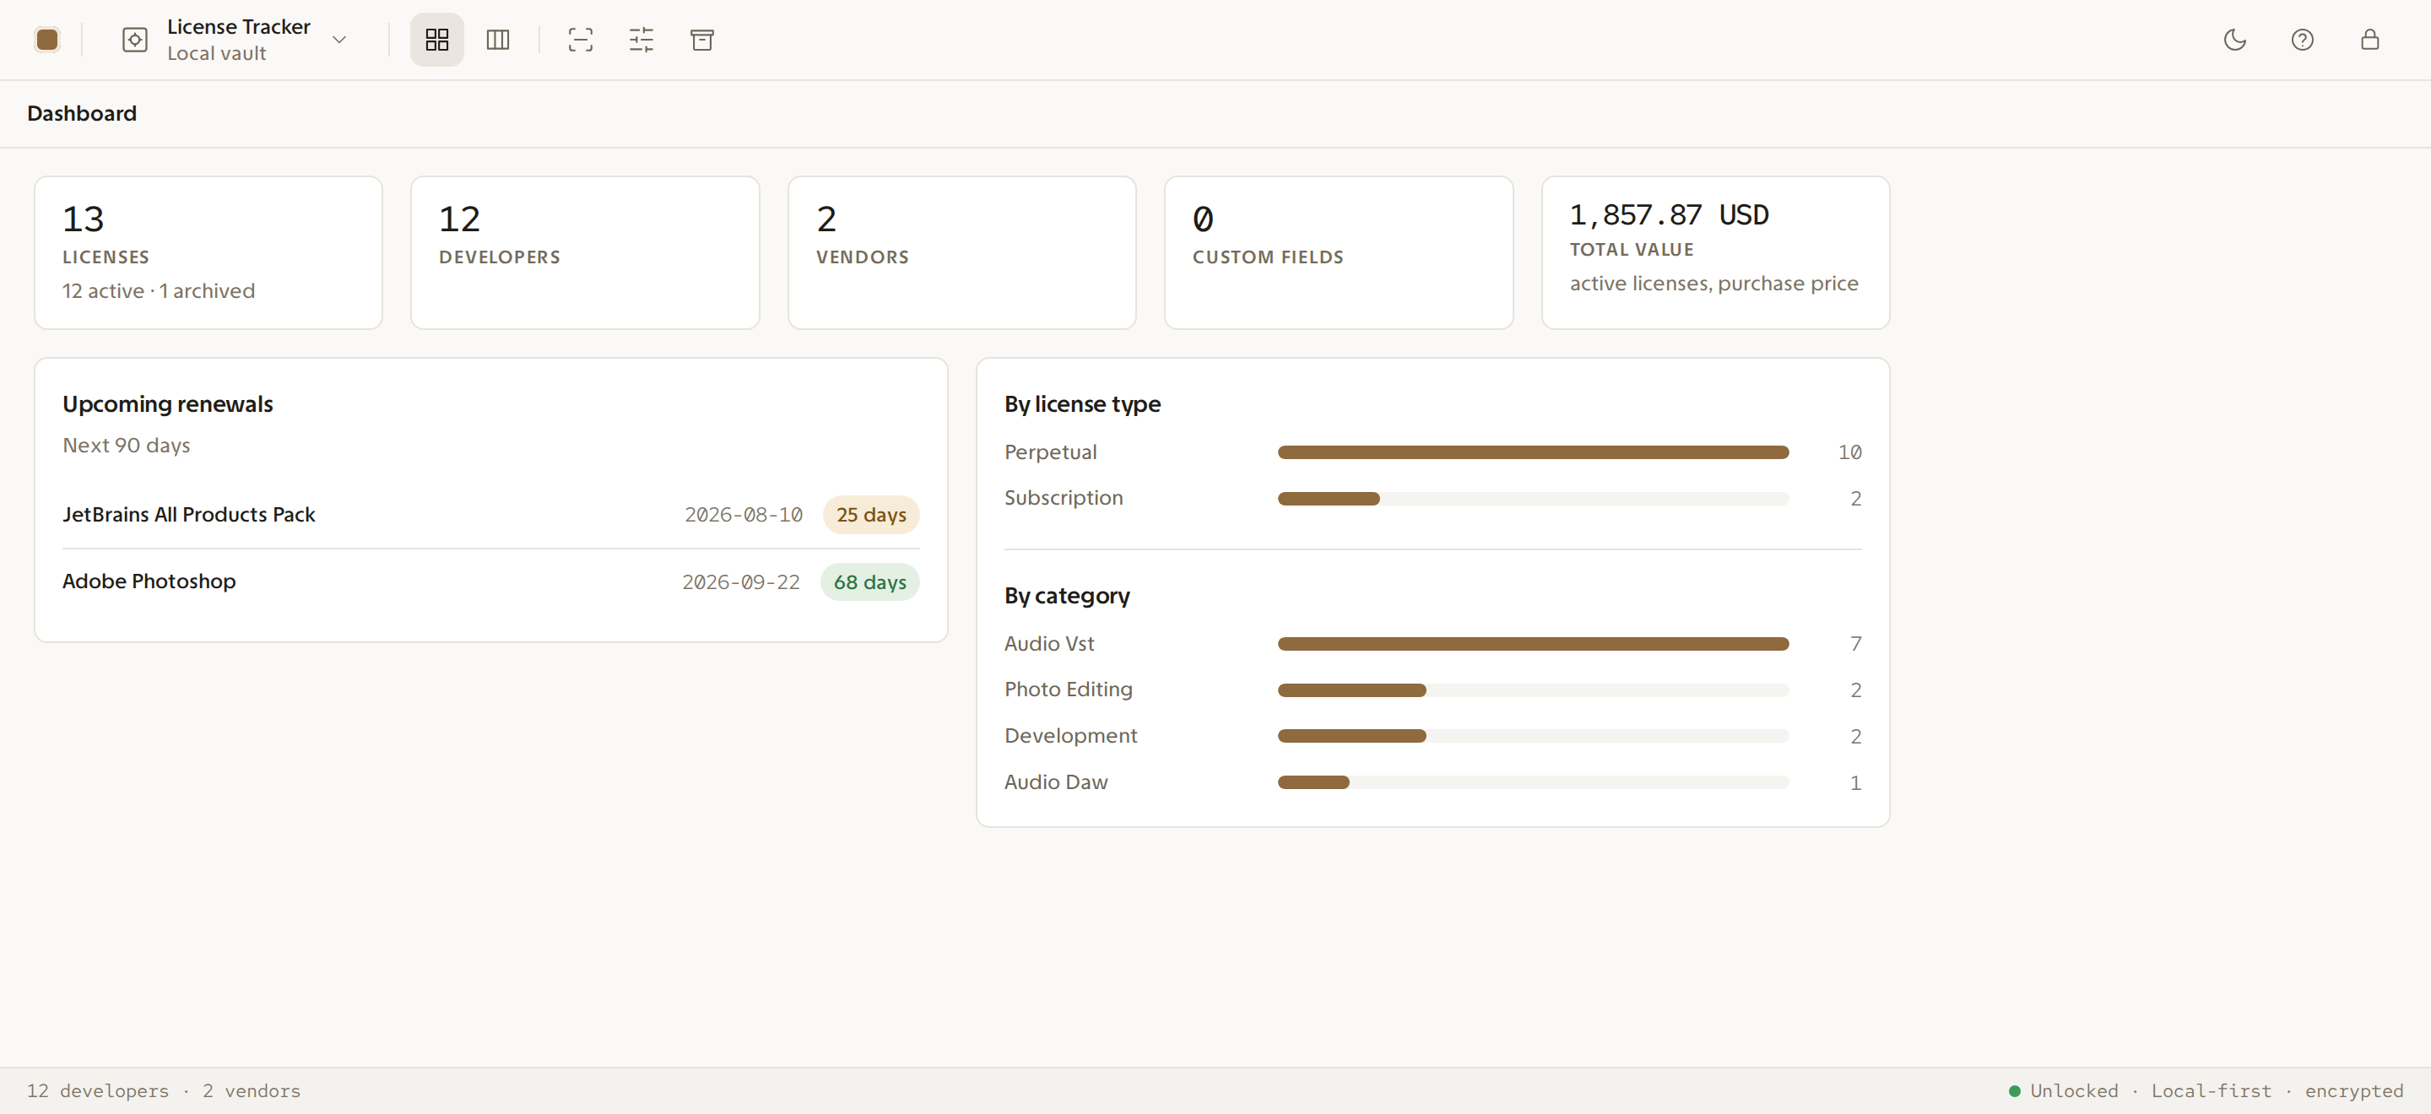
Task: Open the 0 Custom Fields card
Action: click(1338, 253)
